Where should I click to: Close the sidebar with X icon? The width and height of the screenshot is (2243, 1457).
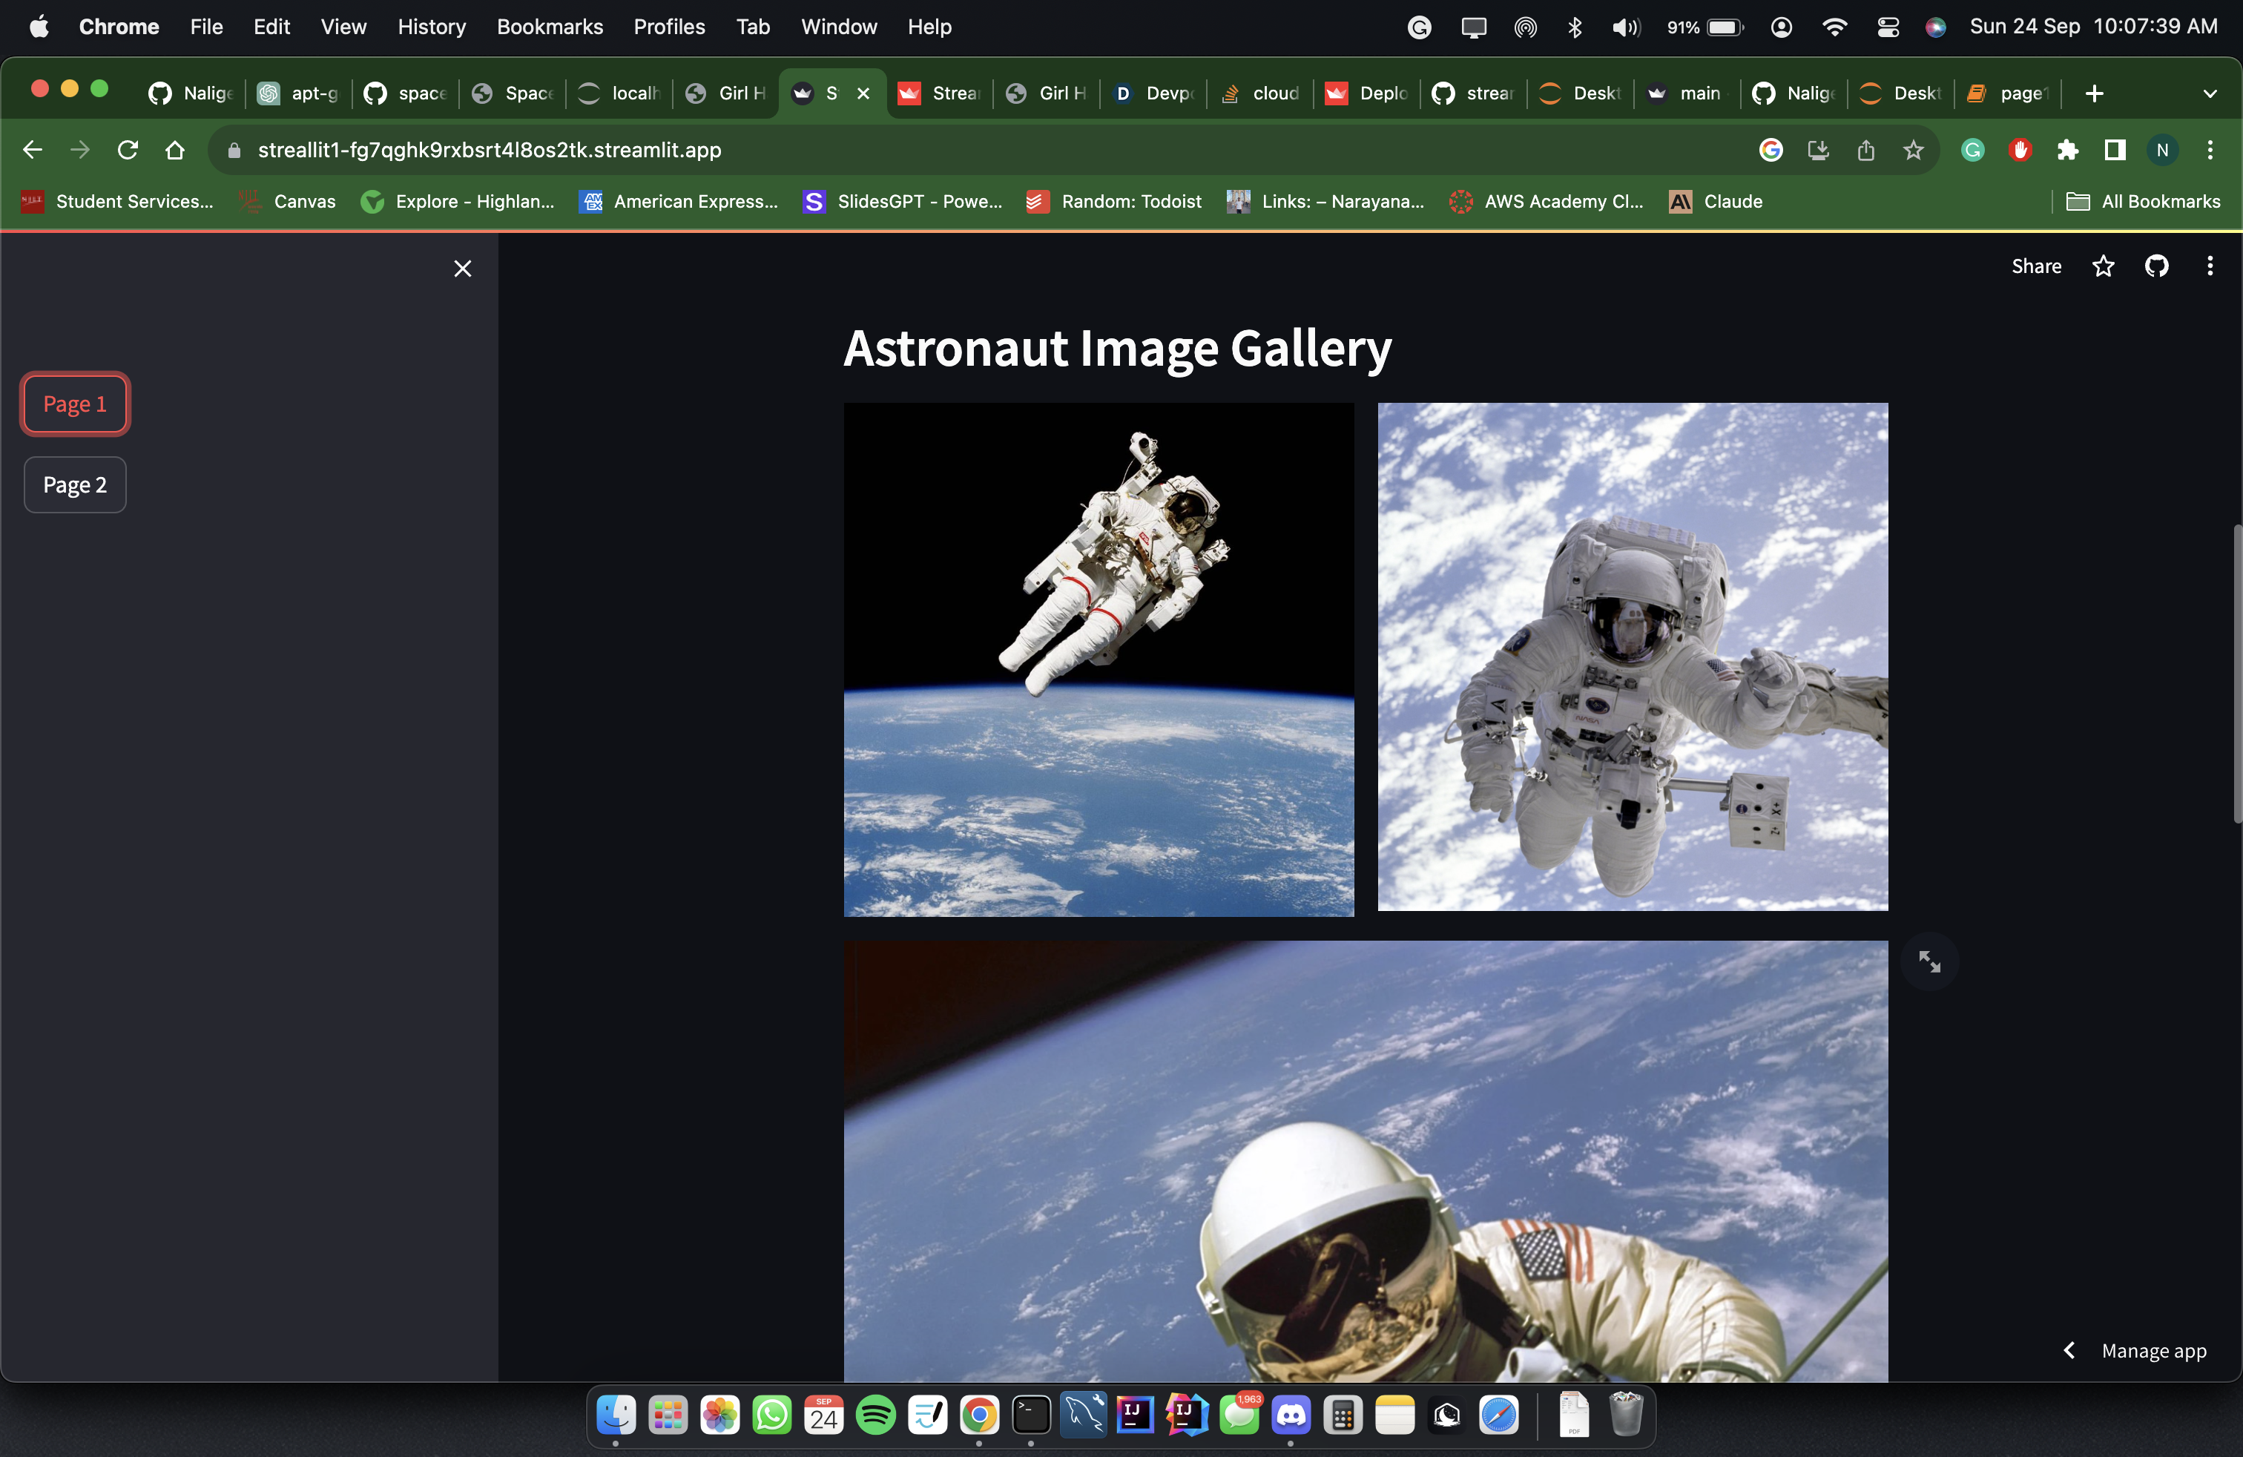[463, 269]
